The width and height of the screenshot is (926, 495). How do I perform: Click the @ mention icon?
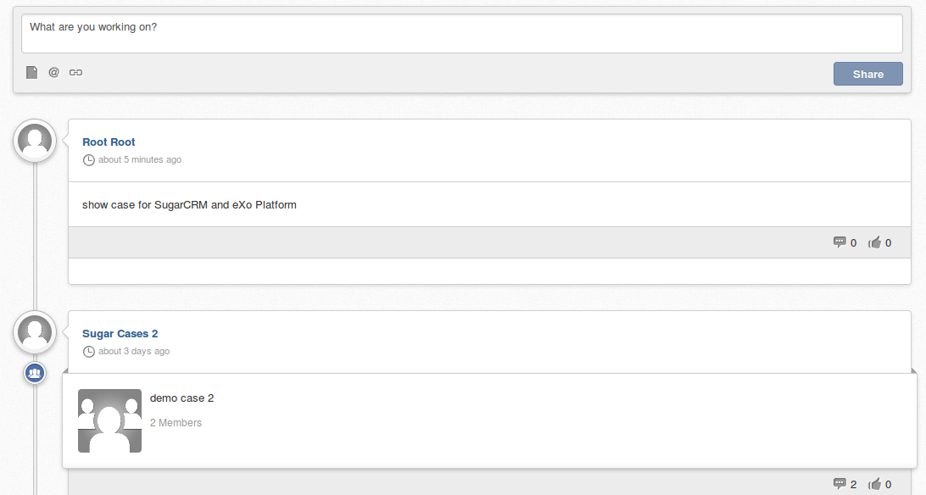(x=53, y=72)
